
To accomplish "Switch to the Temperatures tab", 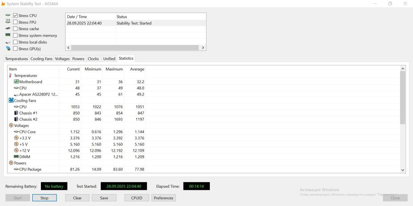I will pyautogui.click(x=17, y=59).
